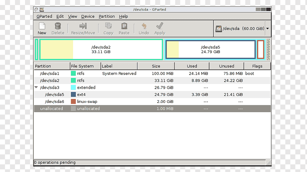Open the Edit menu

[x=60, y=16]
